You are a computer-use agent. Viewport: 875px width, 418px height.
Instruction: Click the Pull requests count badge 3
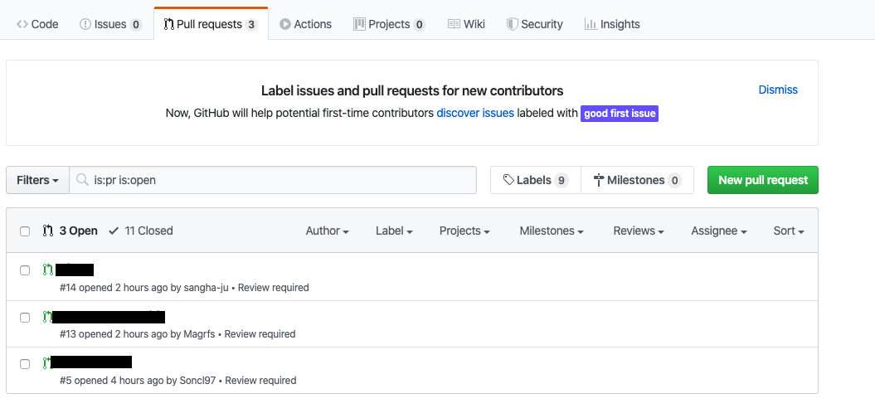[251, 25]
